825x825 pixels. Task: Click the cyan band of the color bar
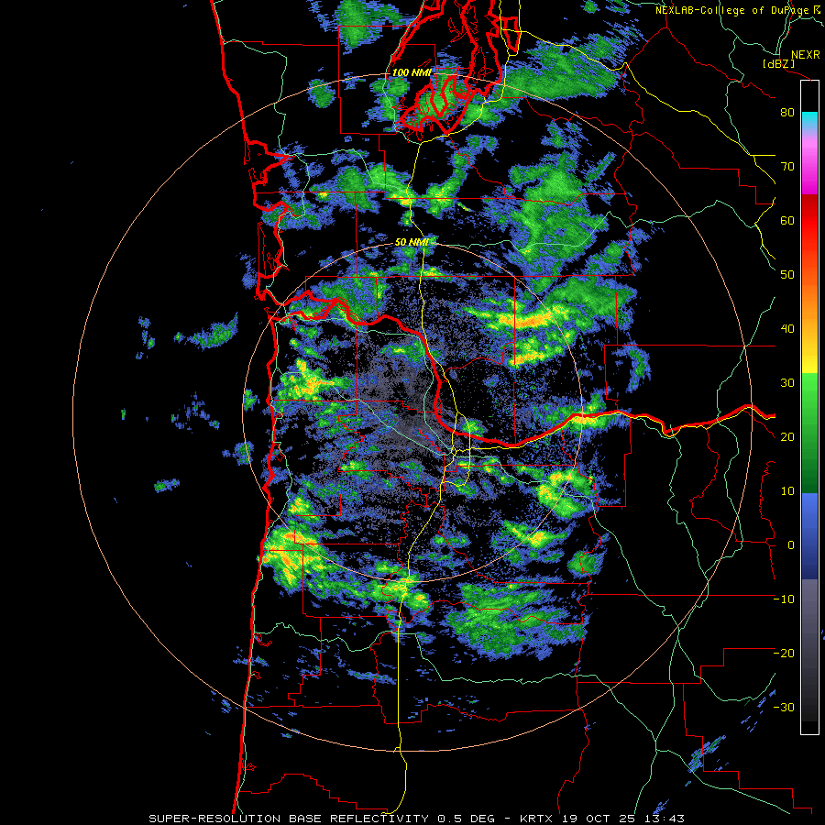809,121
